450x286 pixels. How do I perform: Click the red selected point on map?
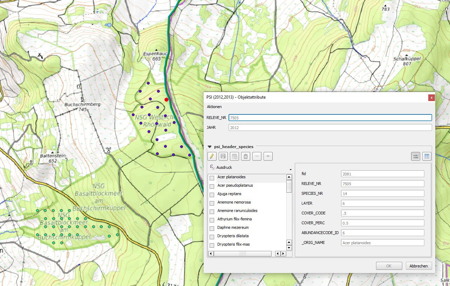pos(166,100)
